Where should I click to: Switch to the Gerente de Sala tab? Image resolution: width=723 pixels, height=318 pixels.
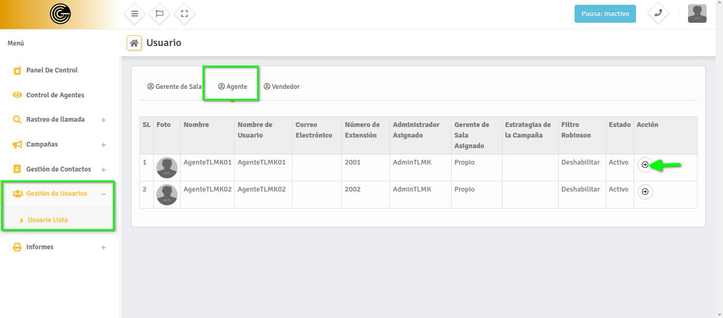pos(174,87)
